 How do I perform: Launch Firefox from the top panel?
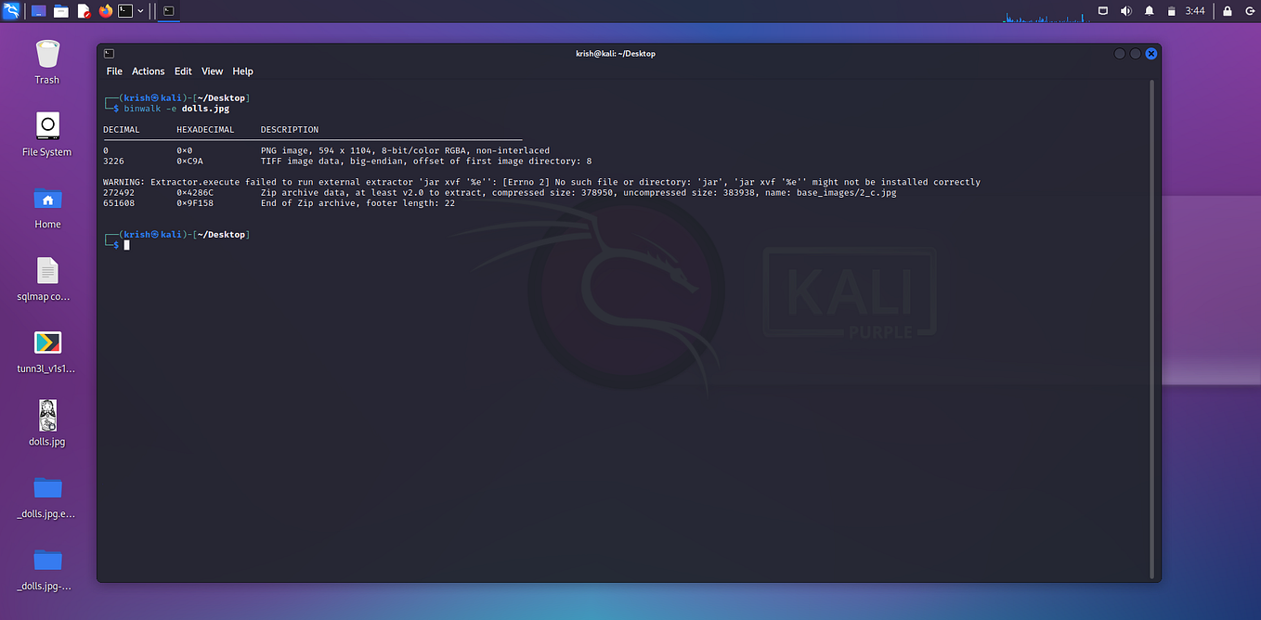(105, 10)
